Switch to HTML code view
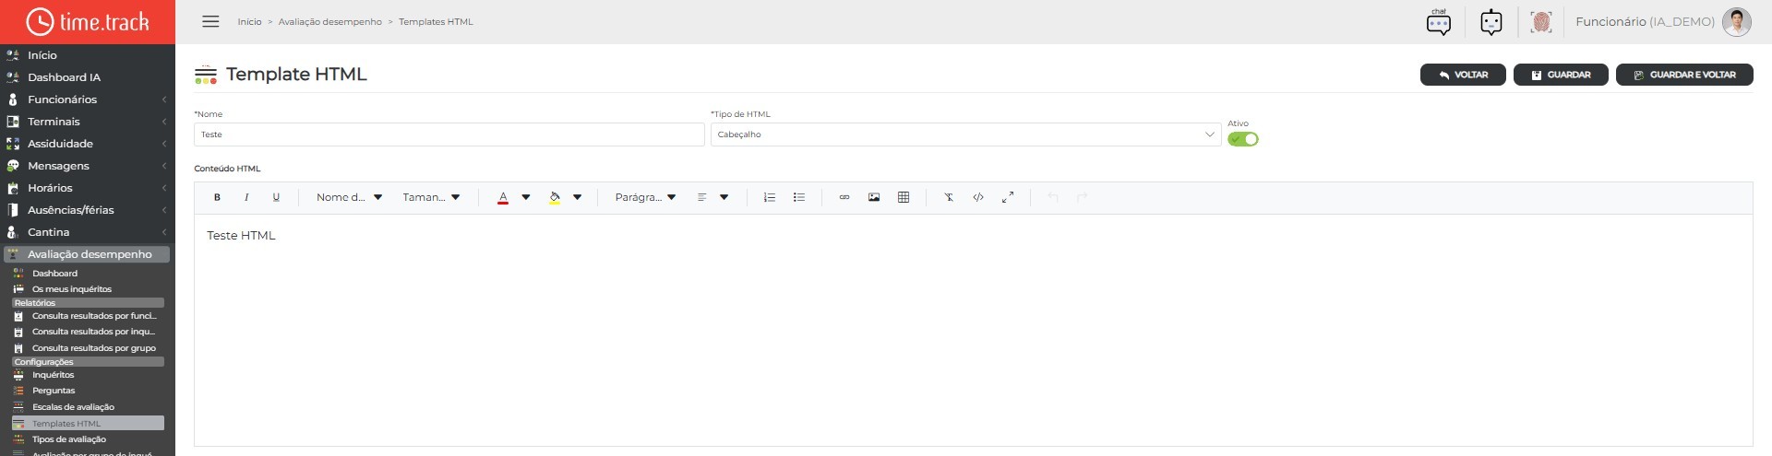The image size is (1772, 456). (x=978, y=197)
